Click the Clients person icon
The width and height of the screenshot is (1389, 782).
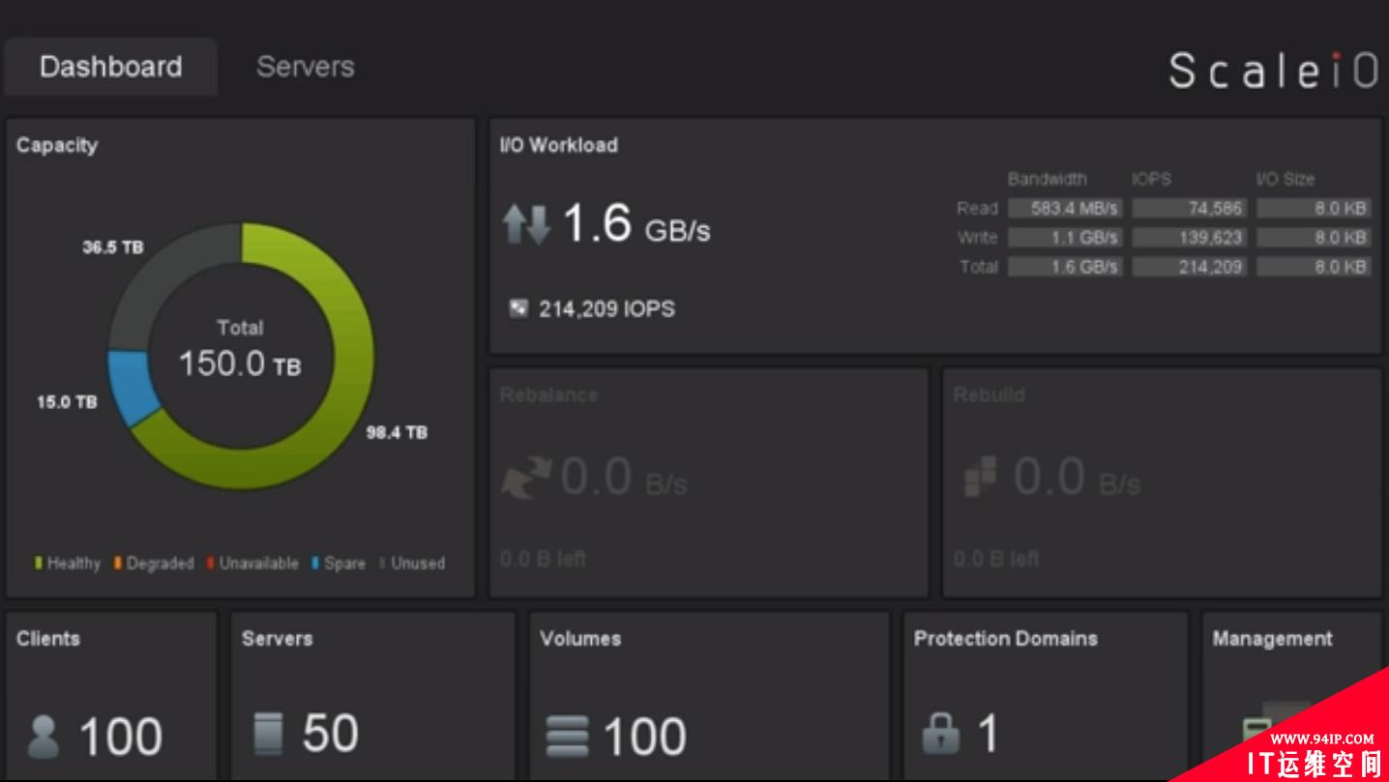point(44,736)
